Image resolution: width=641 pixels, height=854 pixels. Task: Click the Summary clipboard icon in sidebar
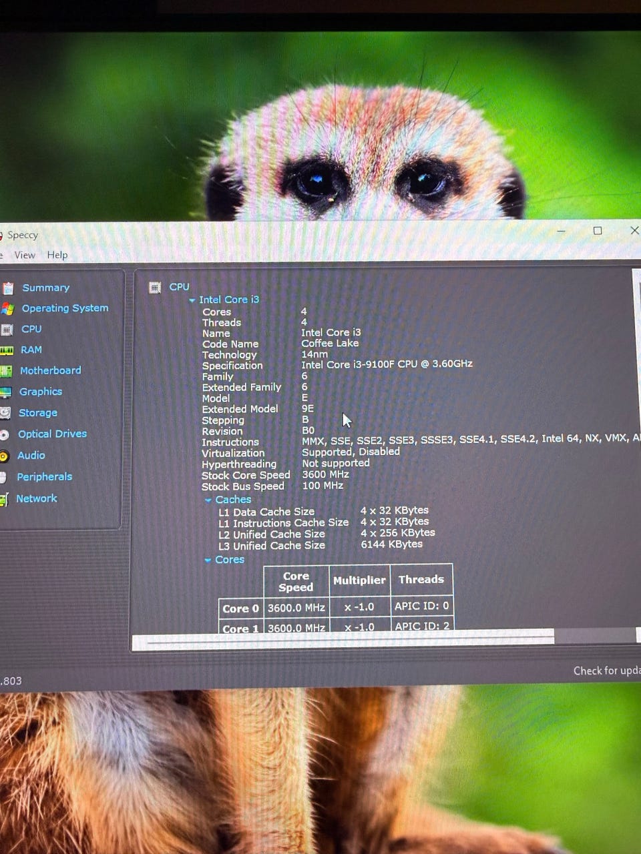pos(8,288)
